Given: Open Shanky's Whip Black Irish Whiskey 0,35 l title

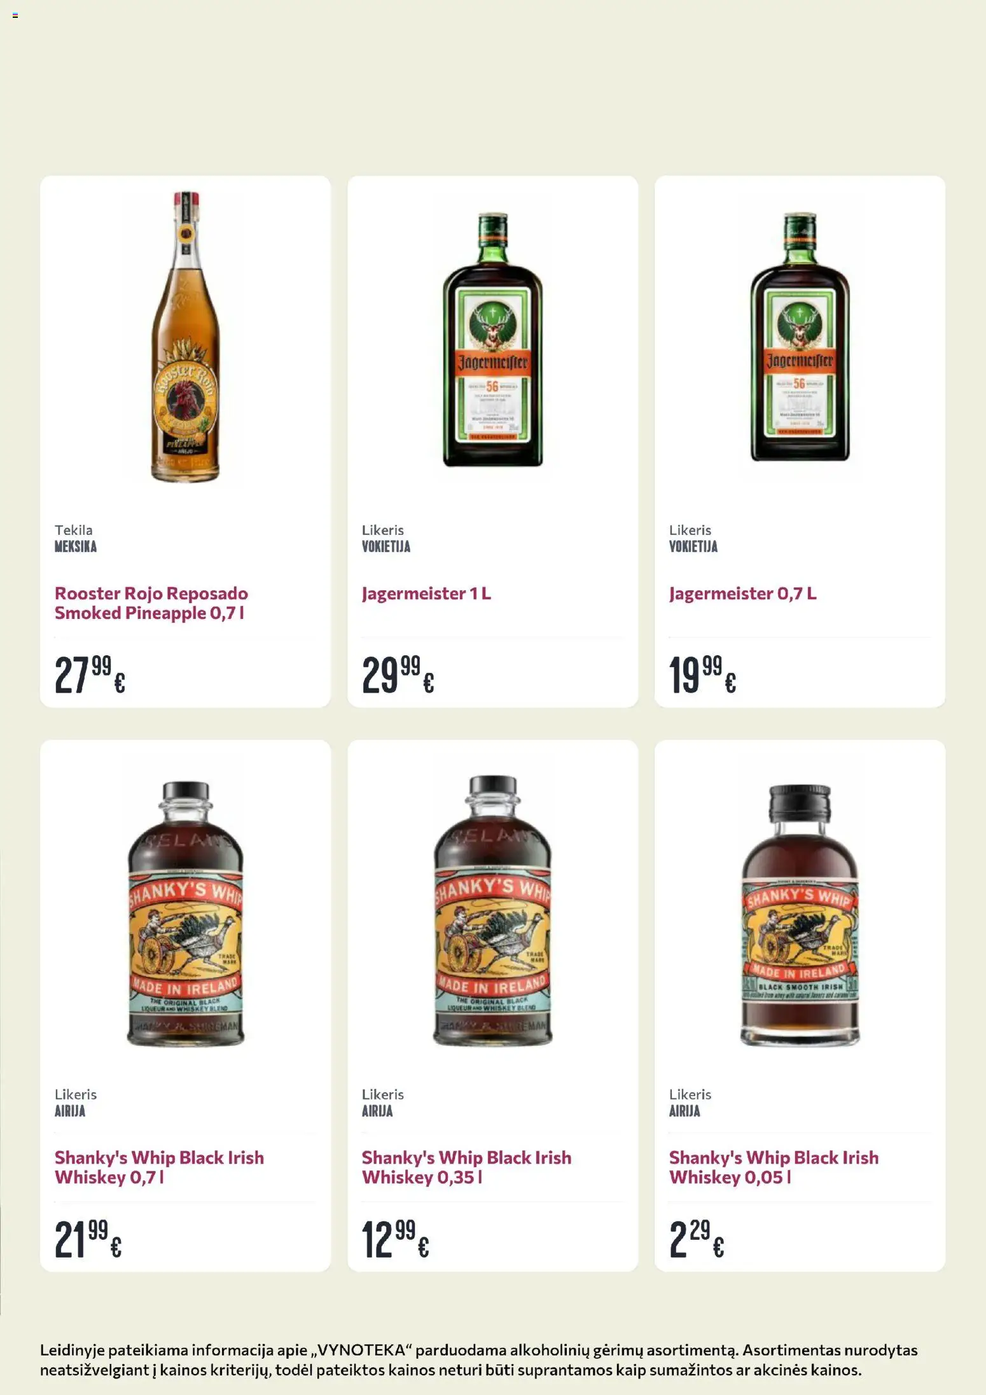Looking at the screenshot, I should point(466,1167).
